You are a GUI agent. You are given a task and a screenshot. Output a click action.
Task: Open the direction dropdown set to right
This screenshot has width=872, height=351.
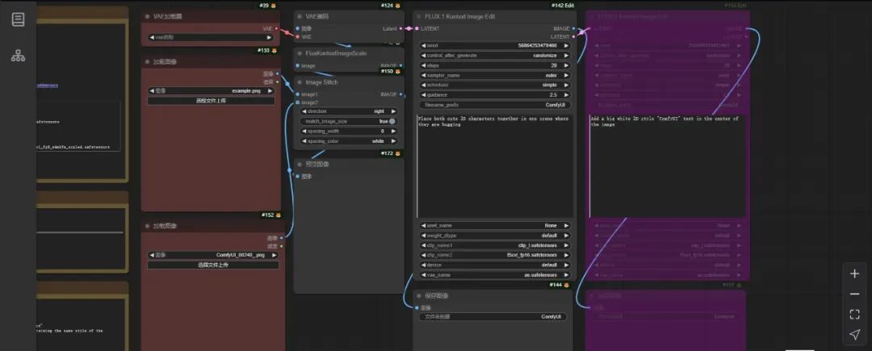pos(349,111)
